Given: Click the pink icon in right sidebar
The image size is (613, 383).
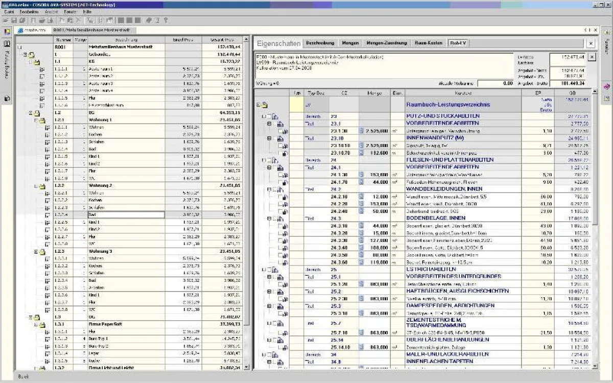Looking at the screenshot, I should pos(607,87).
